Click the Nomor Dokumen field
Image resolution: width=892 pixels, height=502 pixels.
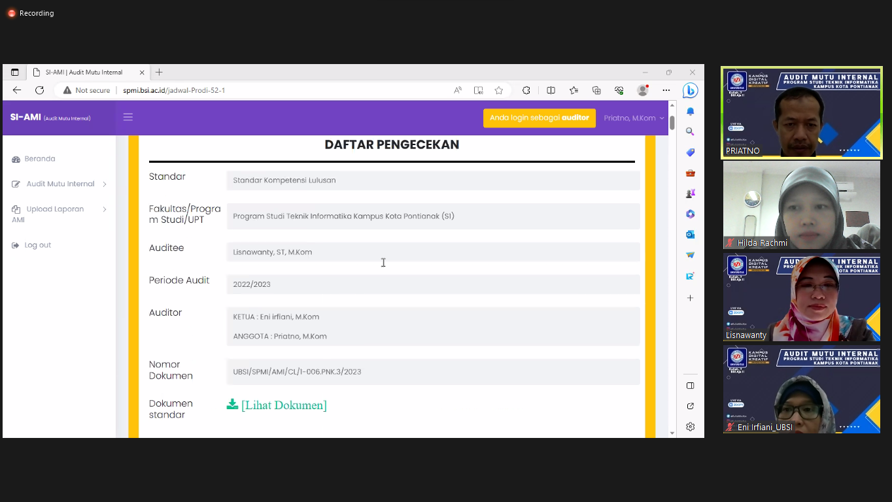tap(433, 371)
